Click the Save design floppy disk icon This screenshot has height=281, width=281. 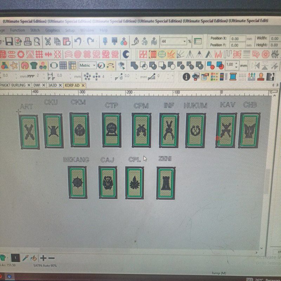click(x=9, y=42)
